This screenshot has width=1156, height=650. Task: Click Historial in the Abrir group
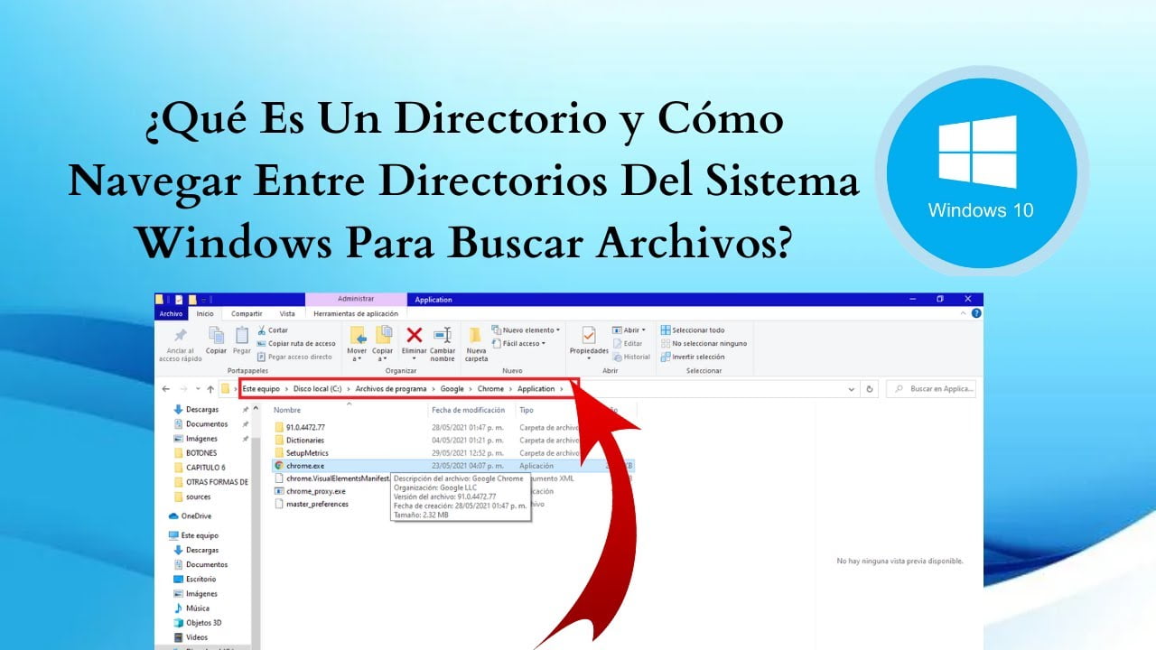click(631, 357)
